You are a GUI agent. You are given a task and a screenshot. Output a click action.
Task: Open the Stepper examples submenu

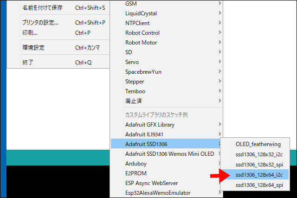[167, 82]
